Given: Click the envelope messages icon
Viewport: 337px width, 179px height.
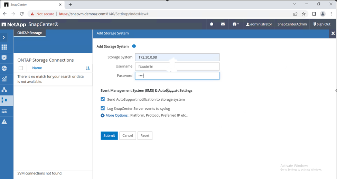Looking at the screenshot, I should tap(223, 24).
